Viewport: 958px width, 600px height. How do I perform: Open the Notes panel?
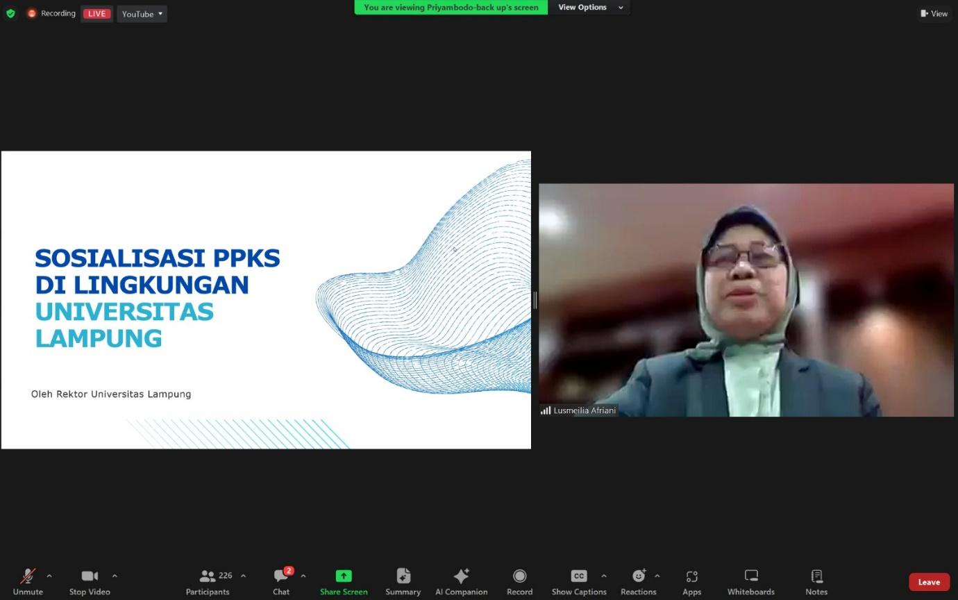pyautogui.click(x=816, y=581)
